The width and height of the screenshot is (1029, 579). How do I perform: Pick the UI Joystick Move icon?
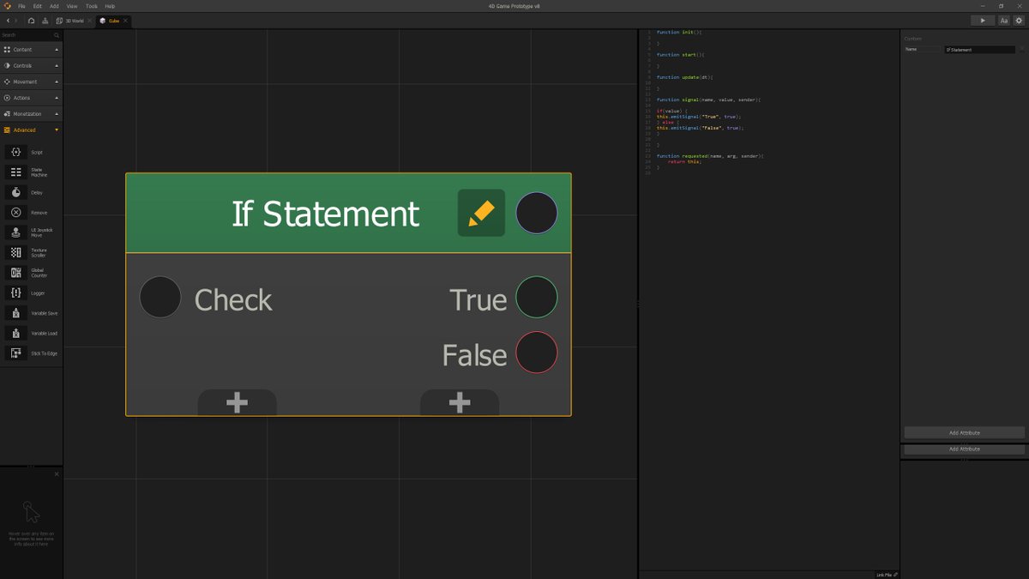coord(15,232)
